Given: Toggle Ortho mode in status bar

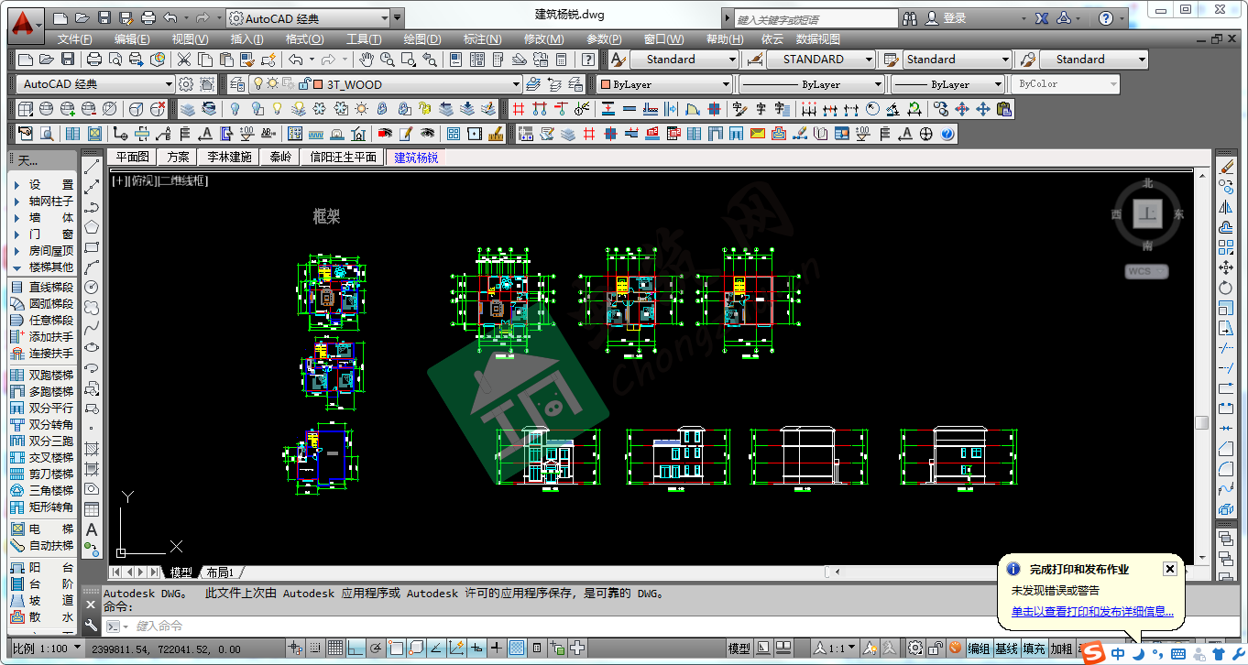Looking at the screenshot, I should tap(356, 649).
